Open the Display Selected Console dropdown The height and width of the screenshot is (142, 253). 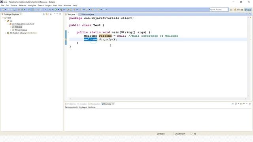click(x=238, y=104)
